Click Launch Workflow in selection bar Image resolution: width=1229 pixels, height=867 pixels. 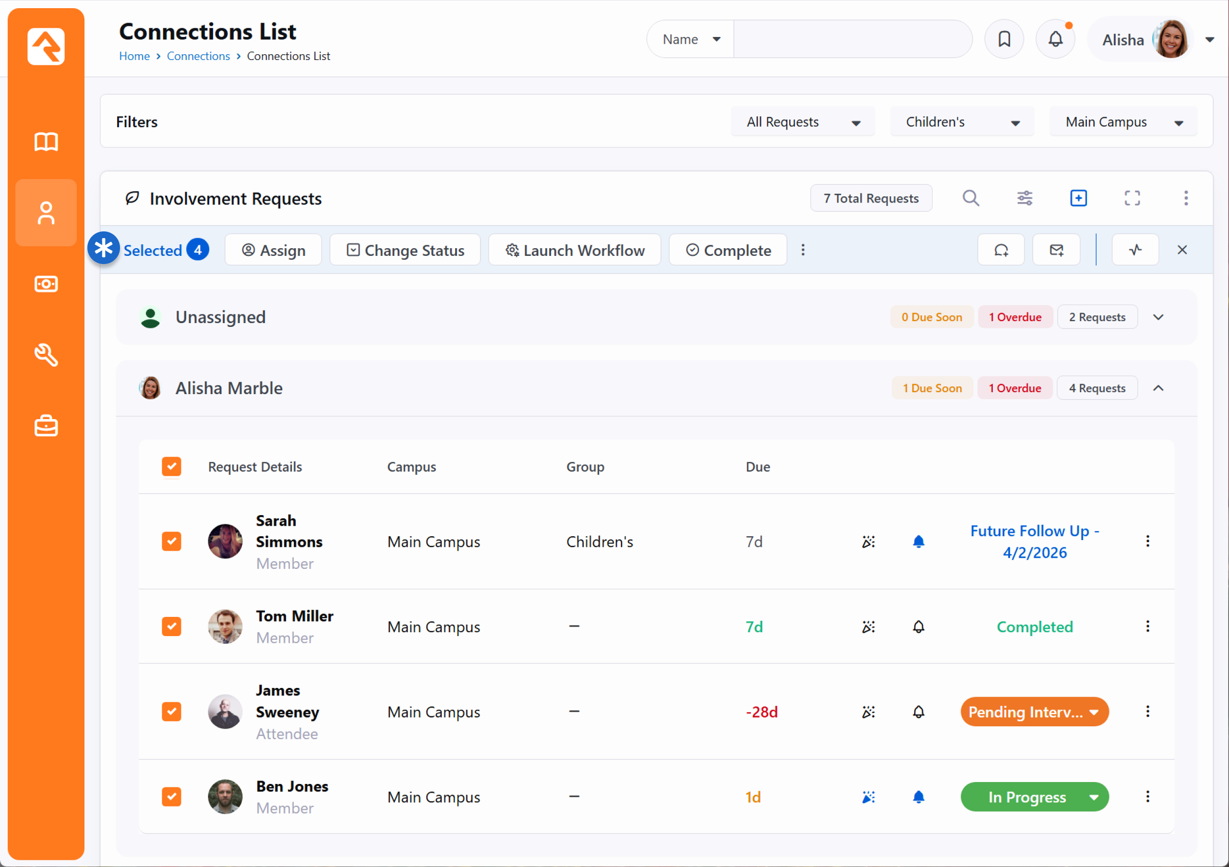[574, 250]
